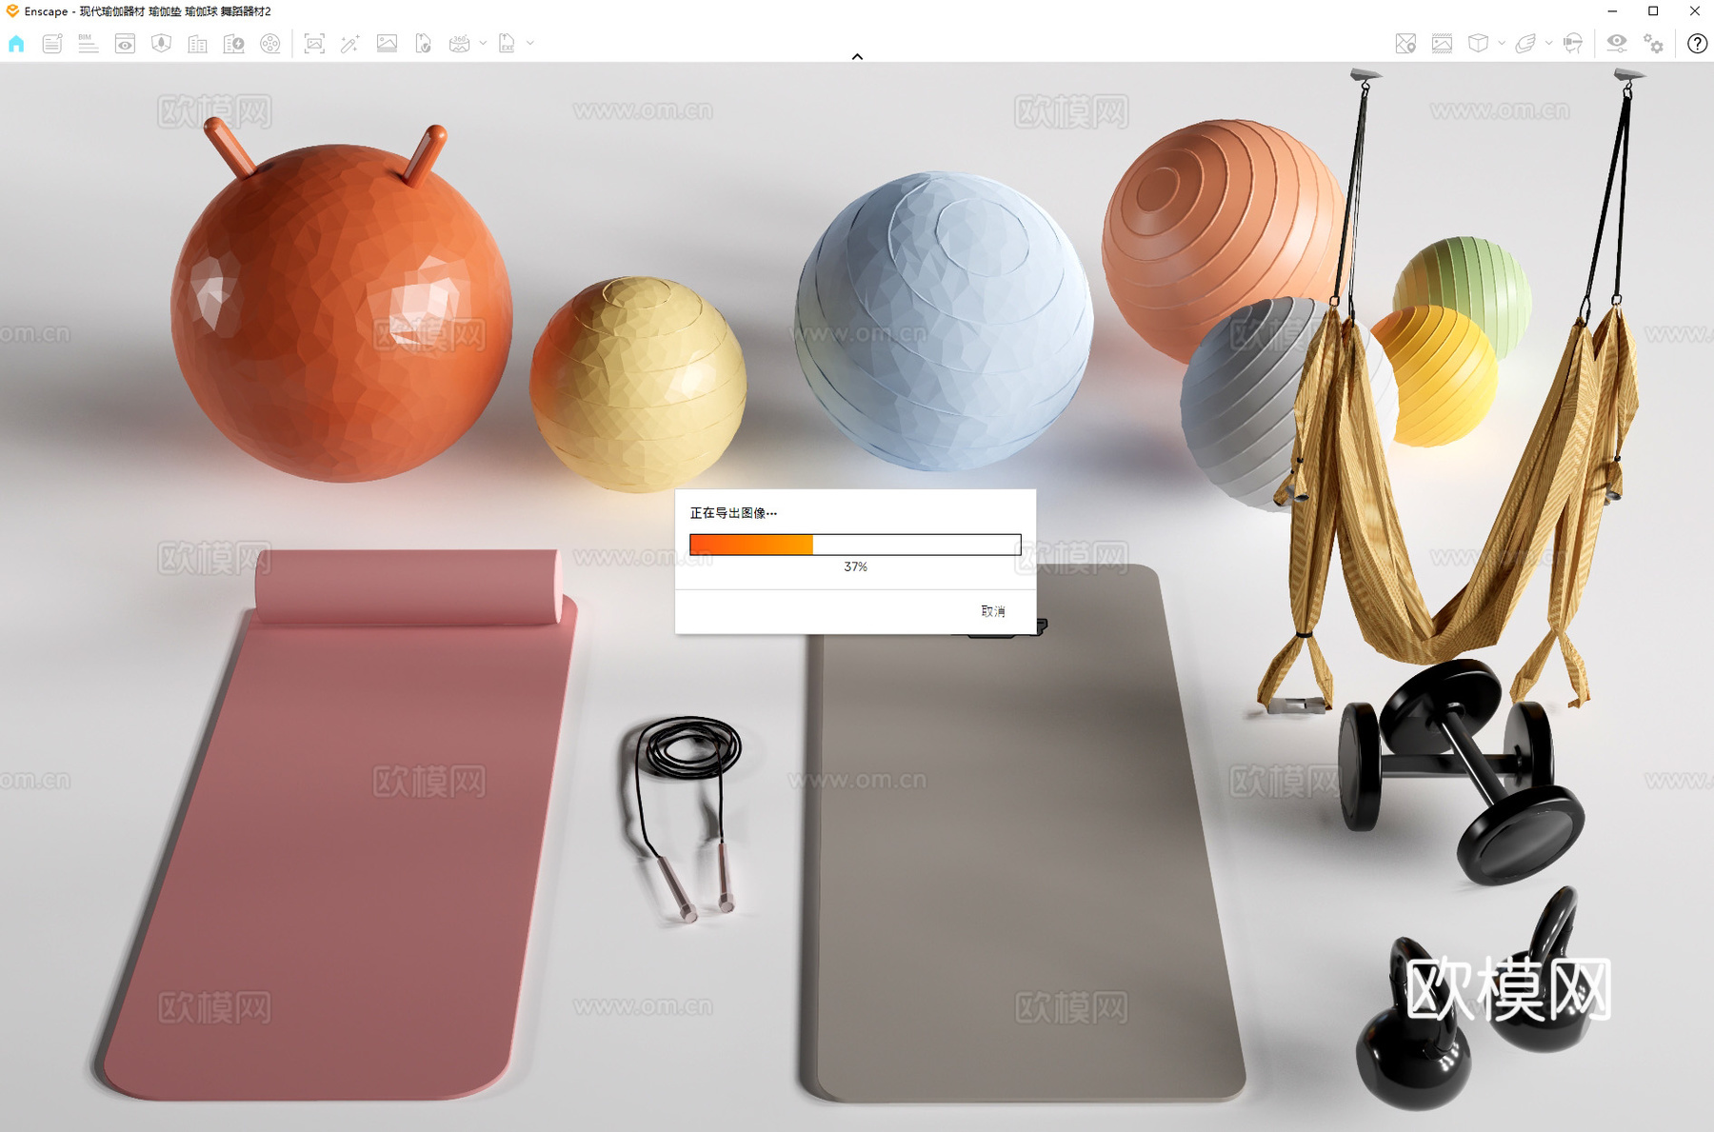The height and width of the screenshot is (1132, 1714).
Task: Open the manage views eye-window icon
Action: 125,44
